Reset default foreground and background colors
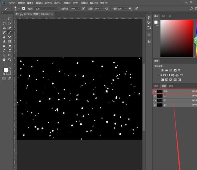This screenshot has height=170, width=197. (x=4, y=74)
